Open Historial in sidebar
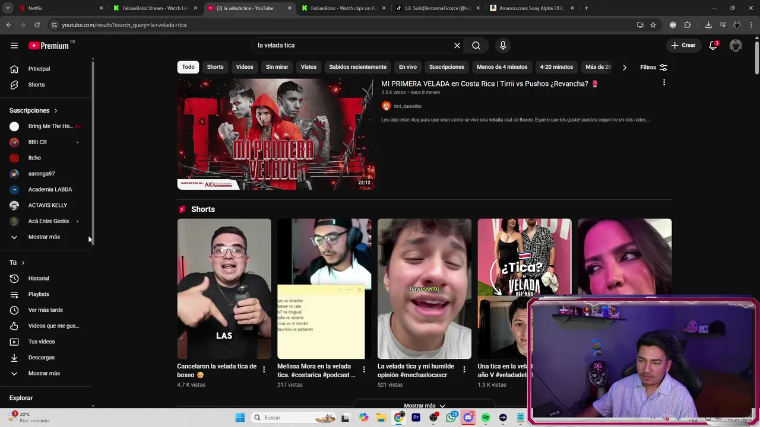This screenshot has width=760, height=427. (39, 278)
